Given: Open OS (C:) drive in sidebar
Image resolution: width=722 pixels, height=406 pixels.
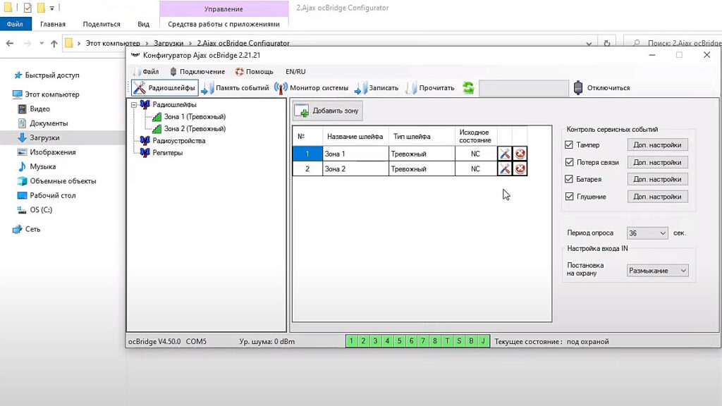Looking at the screenshot, I should [40, 209].
